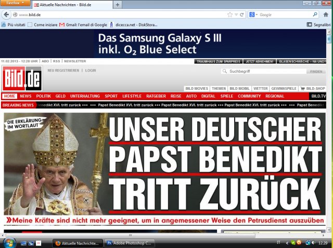Click the Samsung Galaxy S III banner ad

(163, 44)
